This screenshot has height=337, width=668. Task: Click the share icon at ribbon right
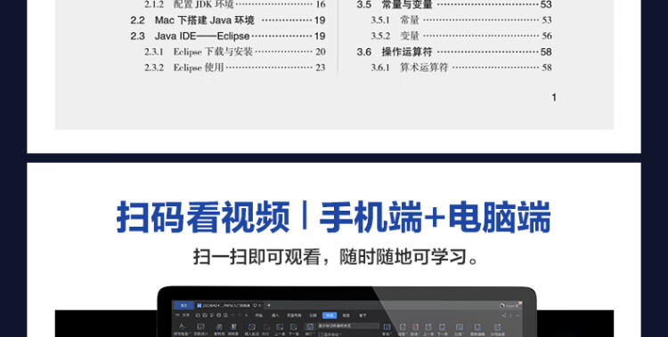[504, 316]
